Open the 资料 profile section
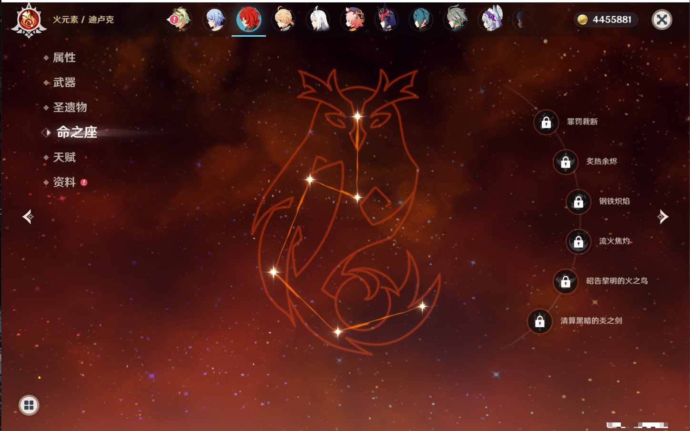The width and height of the screenshot is (690, 431). (x=65, y=182)
